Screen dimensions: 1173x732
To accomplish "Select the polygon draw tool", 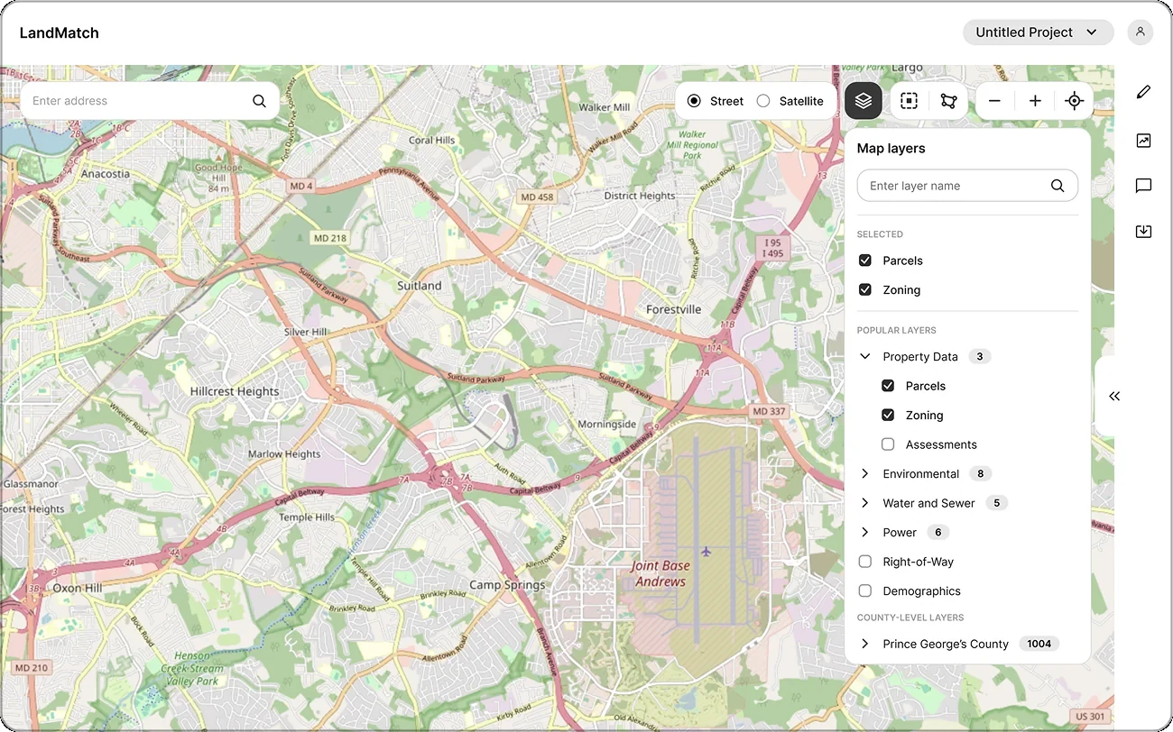I will coord(948,101).
